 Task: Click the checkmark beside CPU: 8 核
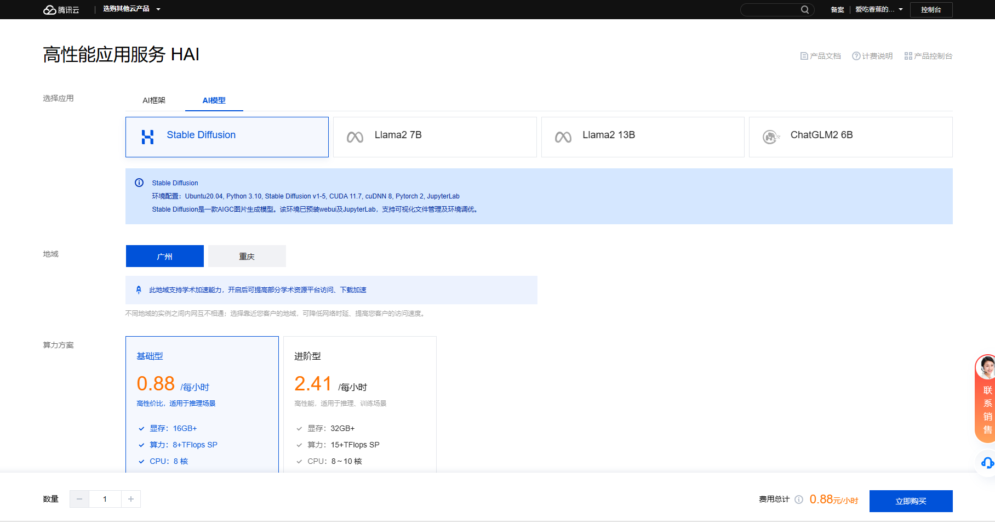pos(141,462)
